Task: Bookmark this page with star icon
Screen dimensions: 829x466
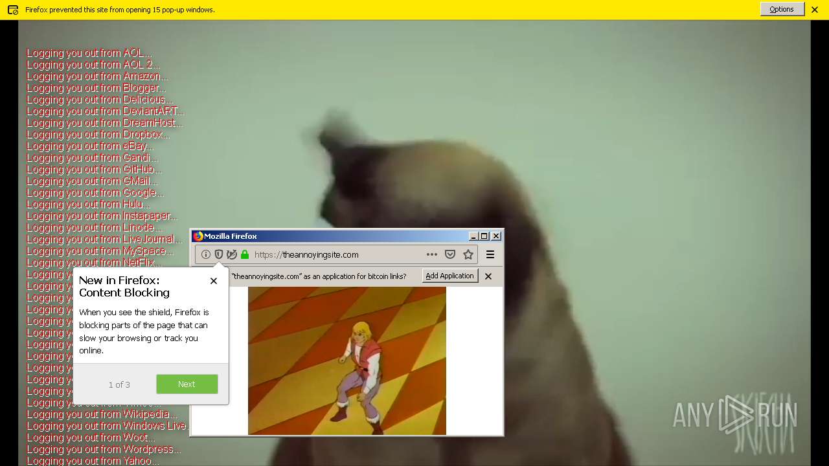Action: tap(468, 254)
